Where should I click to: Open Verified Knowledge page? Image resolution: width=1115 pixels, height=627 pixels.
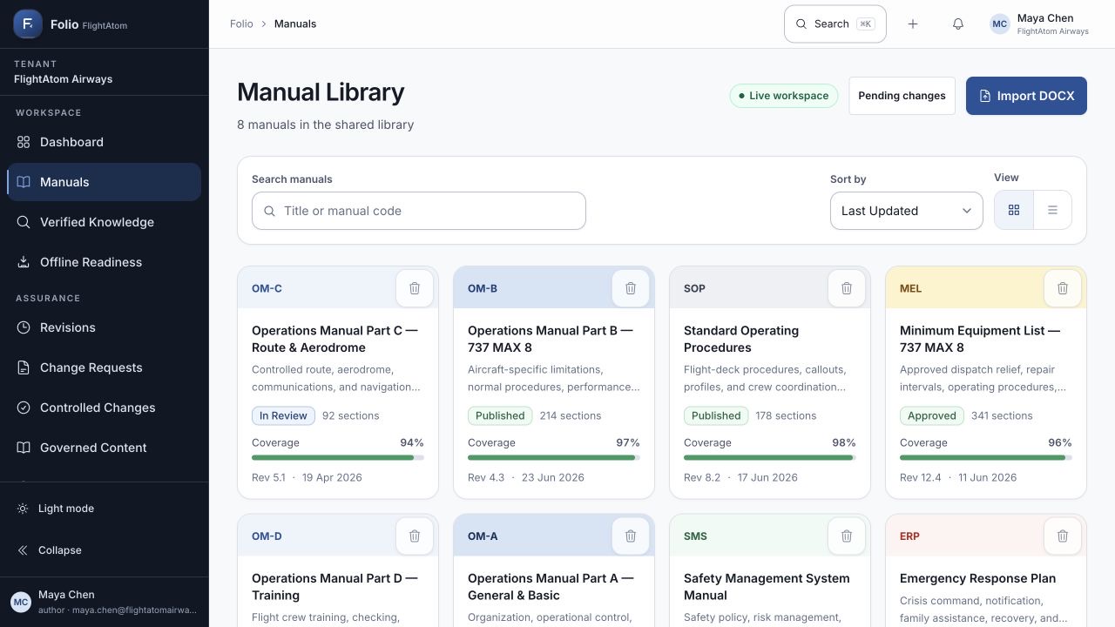coord(104,222)
